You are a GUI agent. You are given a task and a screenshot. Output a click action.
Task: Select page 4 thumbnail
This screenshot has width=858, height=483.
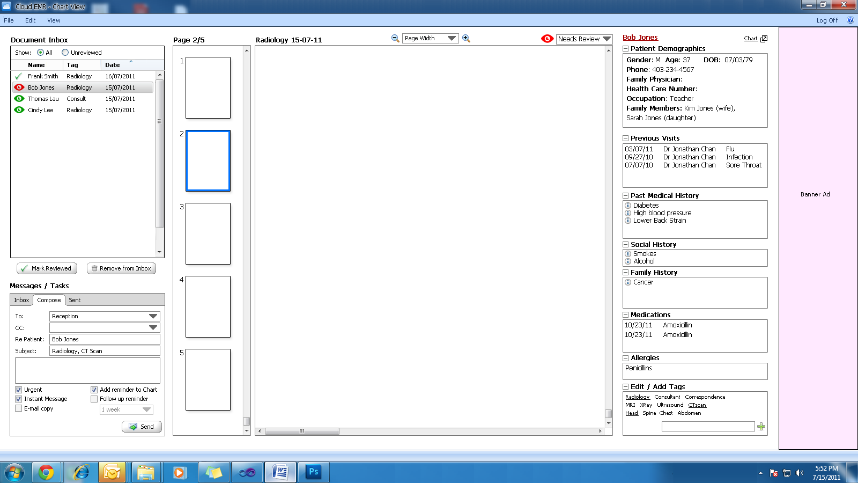click(208, 306)
